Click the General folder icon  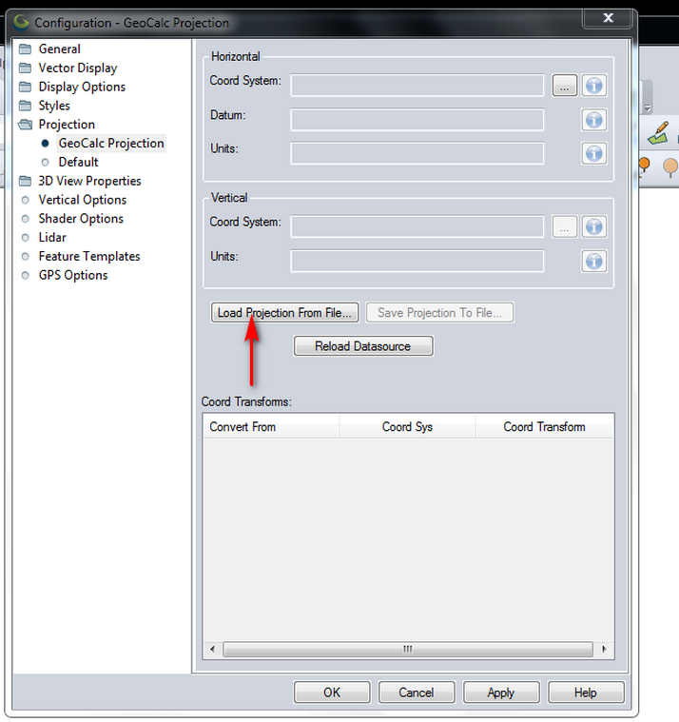pos(26,49)
